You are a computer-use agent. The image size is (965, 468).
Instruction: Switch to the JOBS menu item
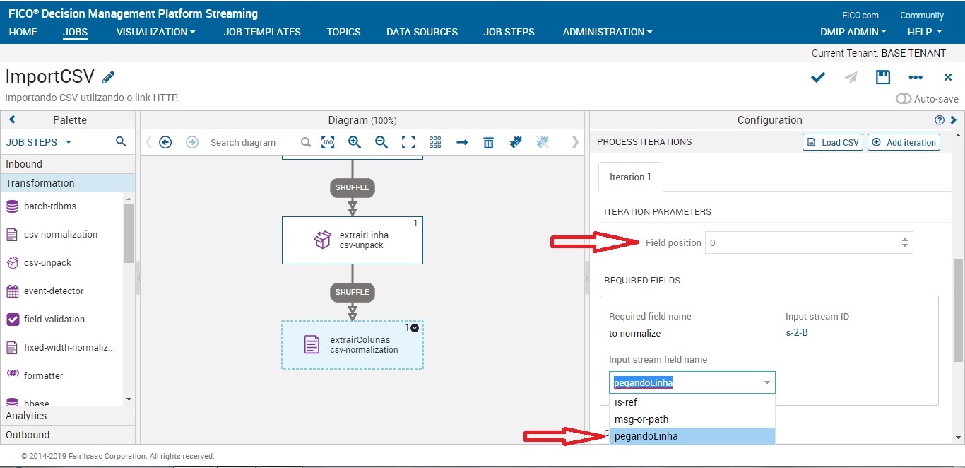(x=75, y=32)
